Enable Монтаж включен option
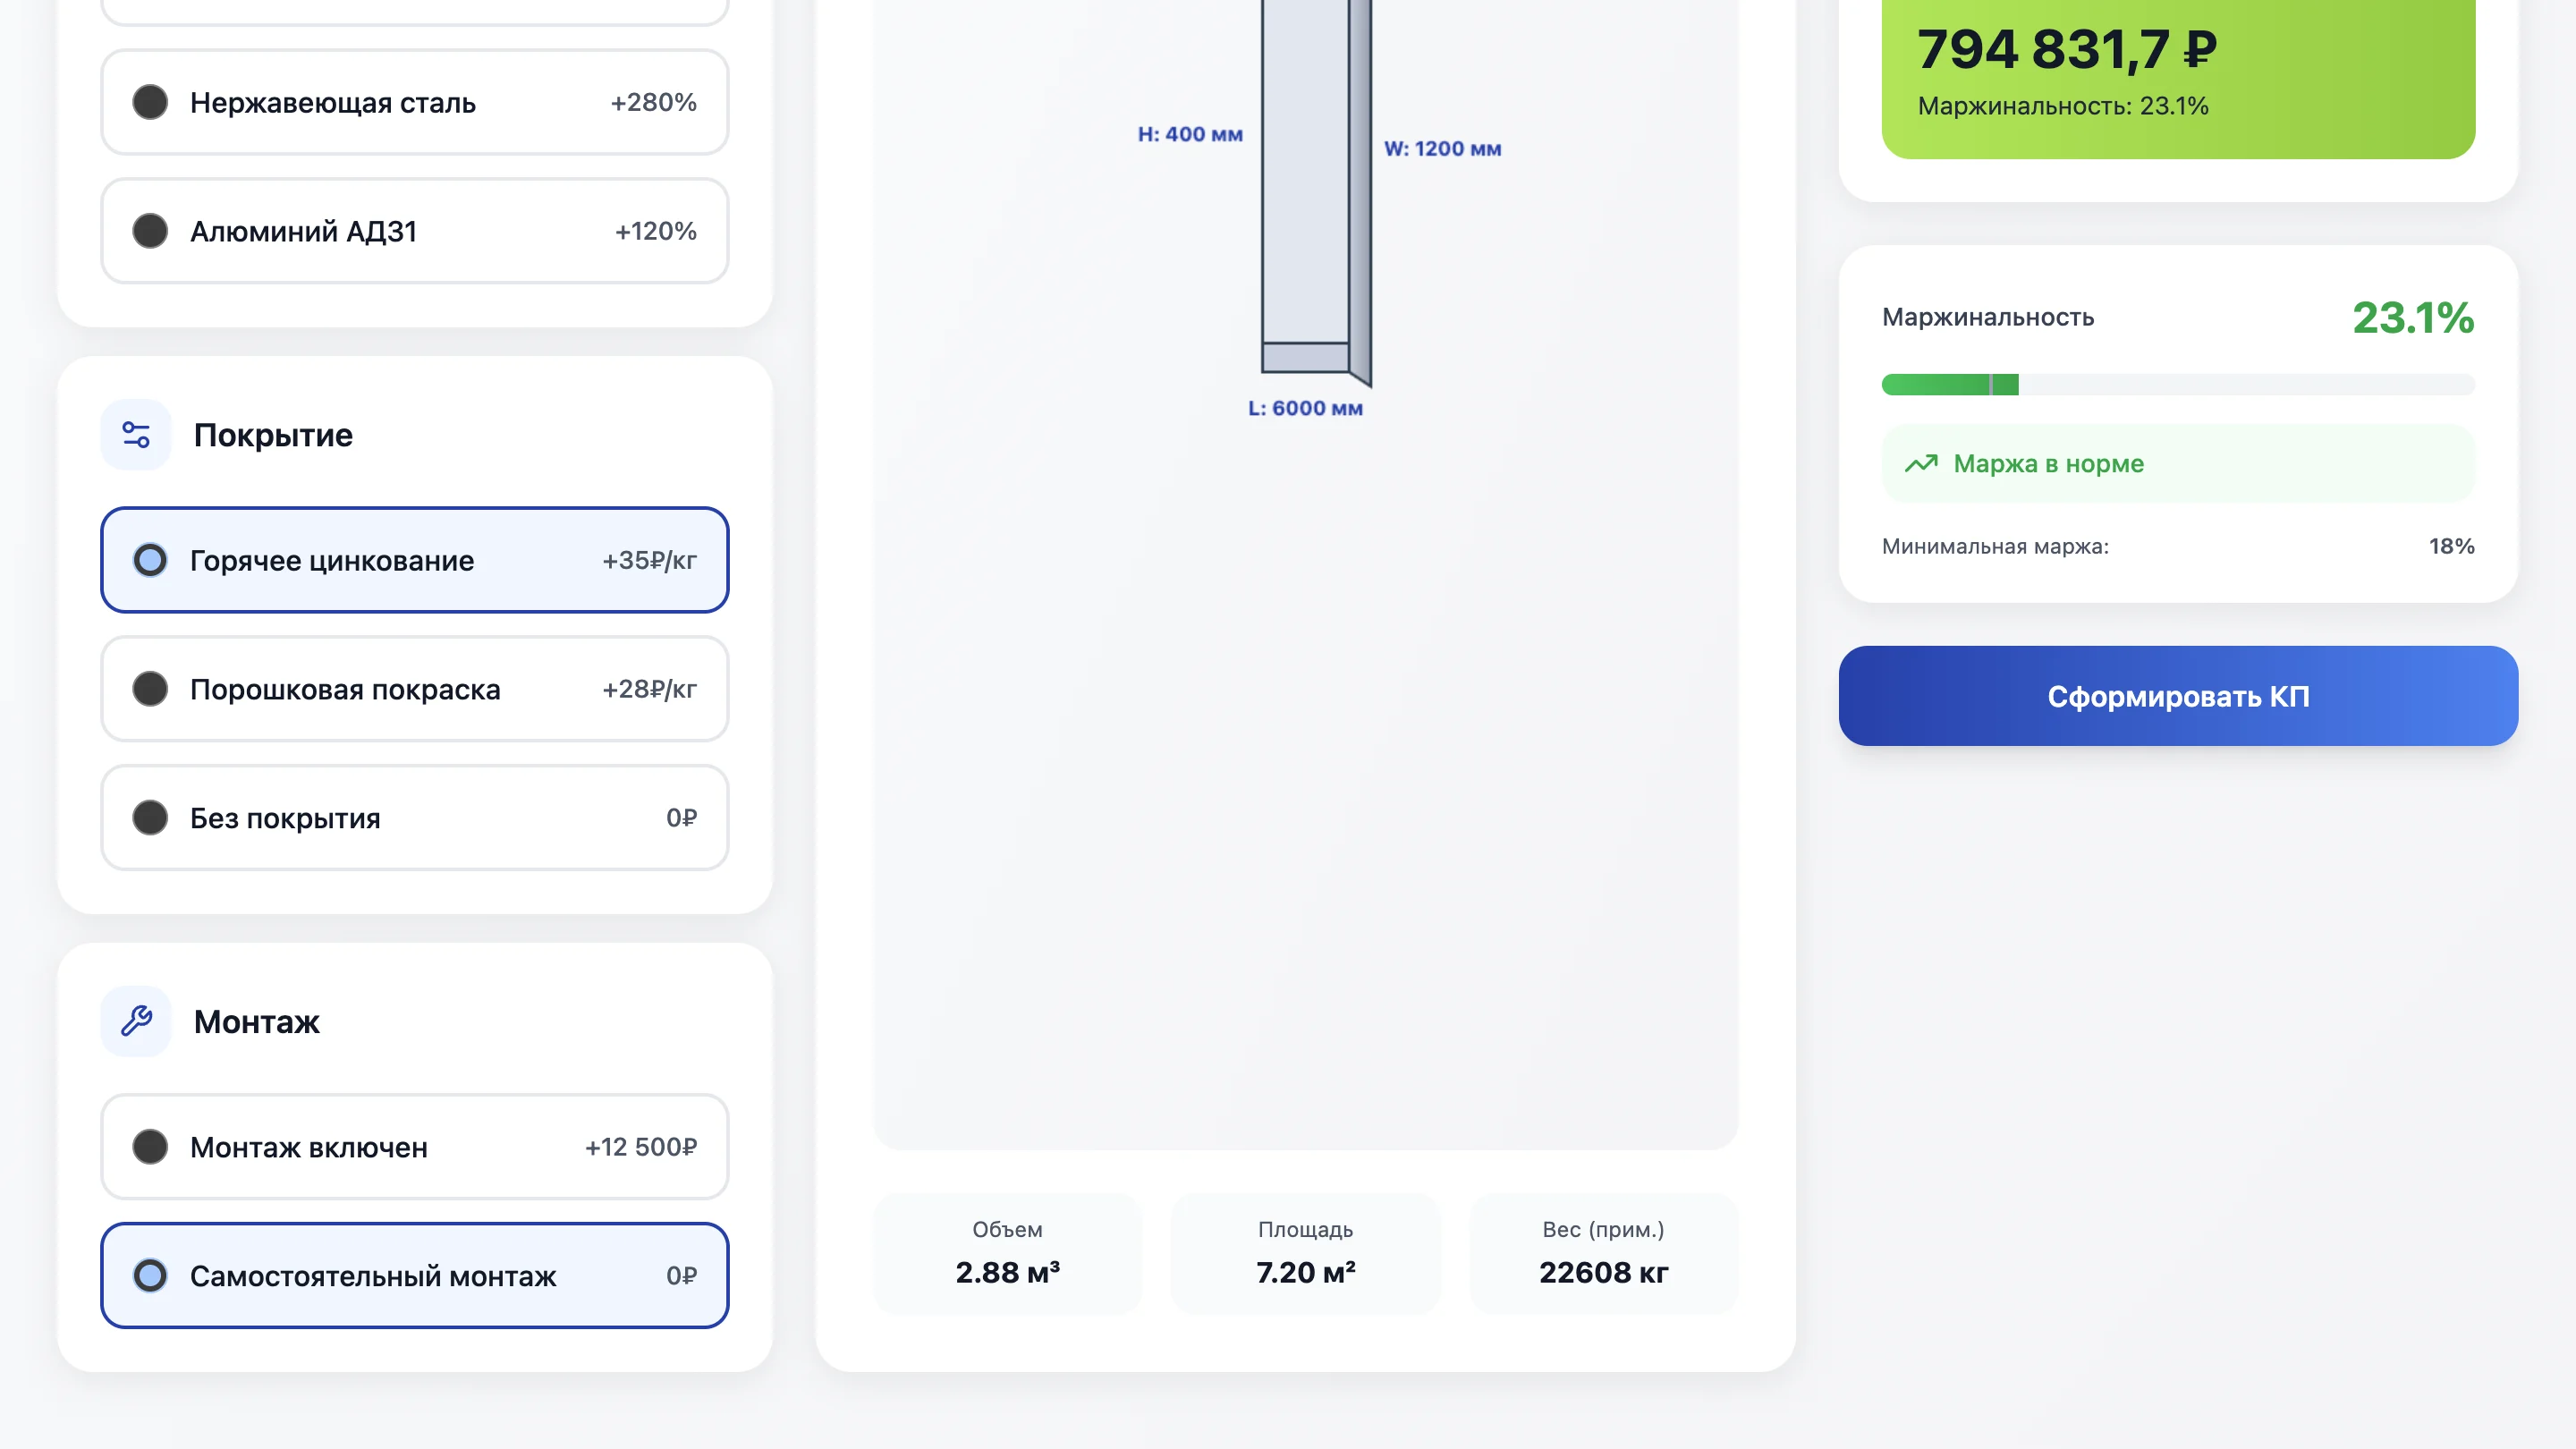This screenshot has width=2576, height=1449. point(414,1147)
